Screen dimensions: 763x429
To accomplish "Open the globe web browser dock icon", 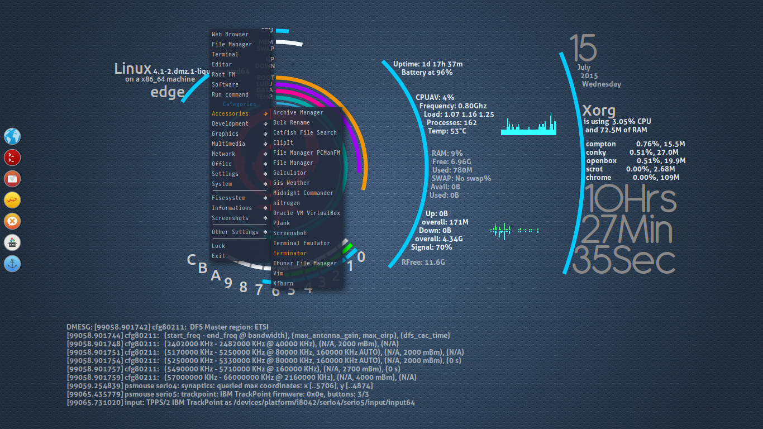I will coord(12,136).
